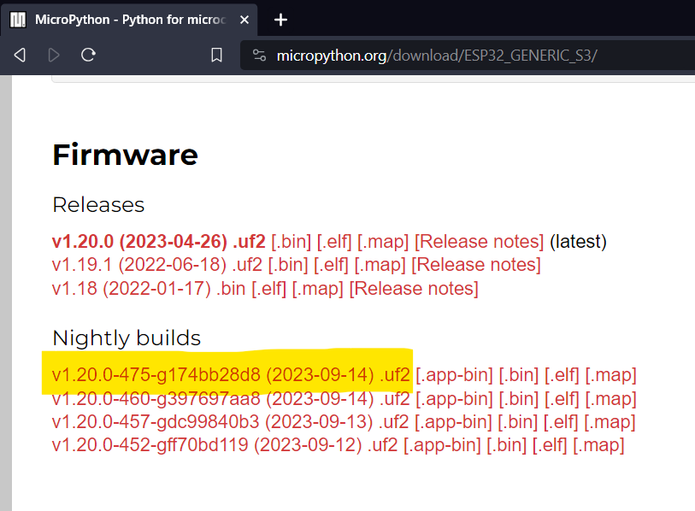This screenshot has height=511, width=695.
Task: Click the micropython.org address bar URL
Action: (437, 56)
